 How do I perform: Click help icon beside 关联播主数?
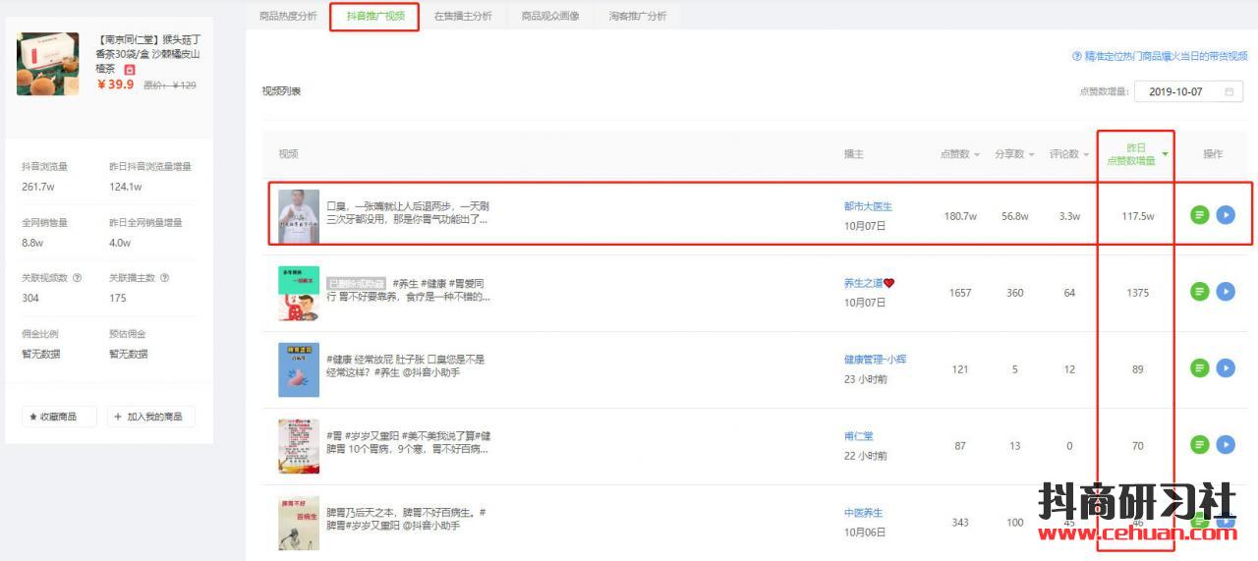165,278
